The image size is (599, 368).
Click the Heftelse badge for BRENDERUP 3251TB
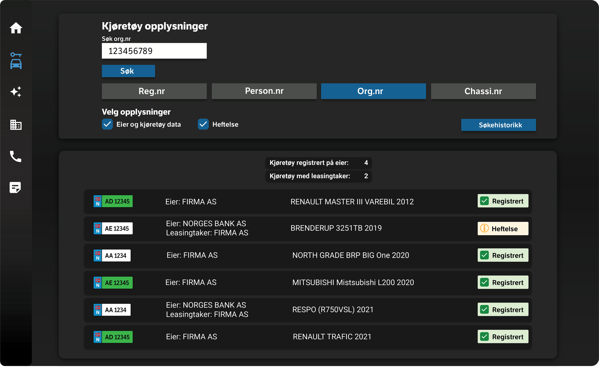click(x=503, y=228)
